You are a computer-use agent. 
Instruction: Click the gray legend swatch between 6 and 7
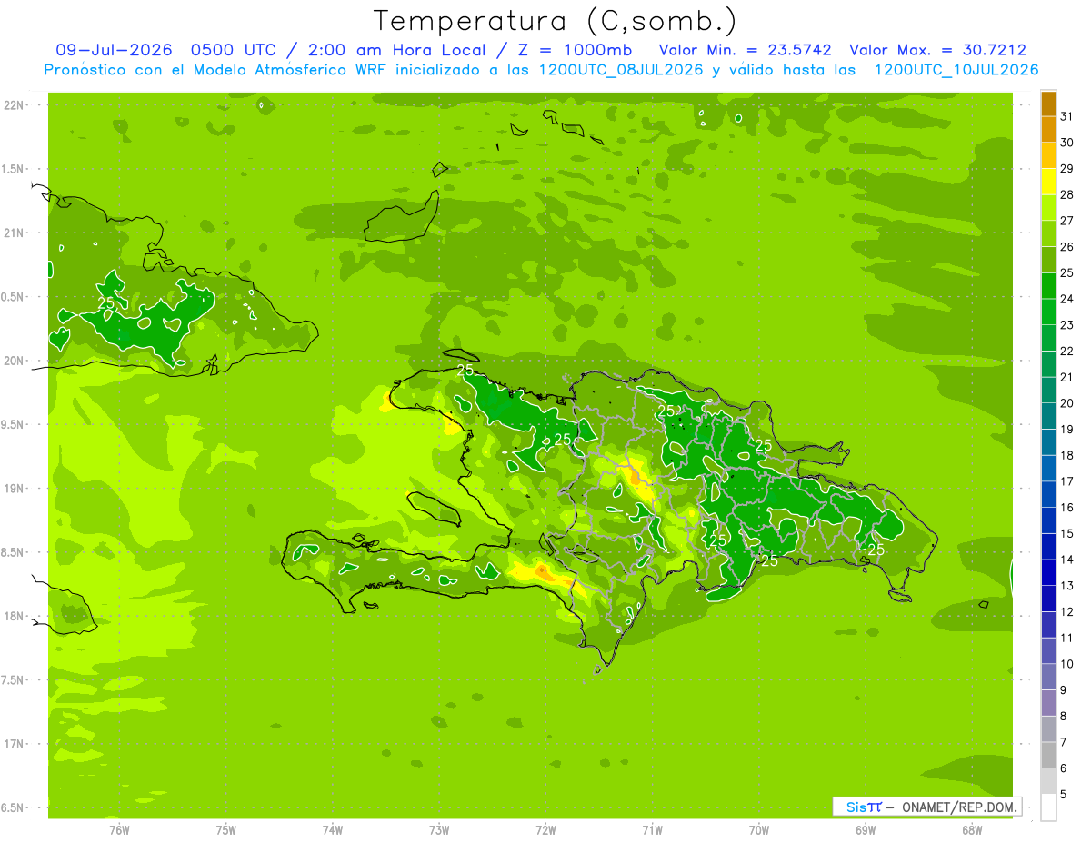(1048, 755)
